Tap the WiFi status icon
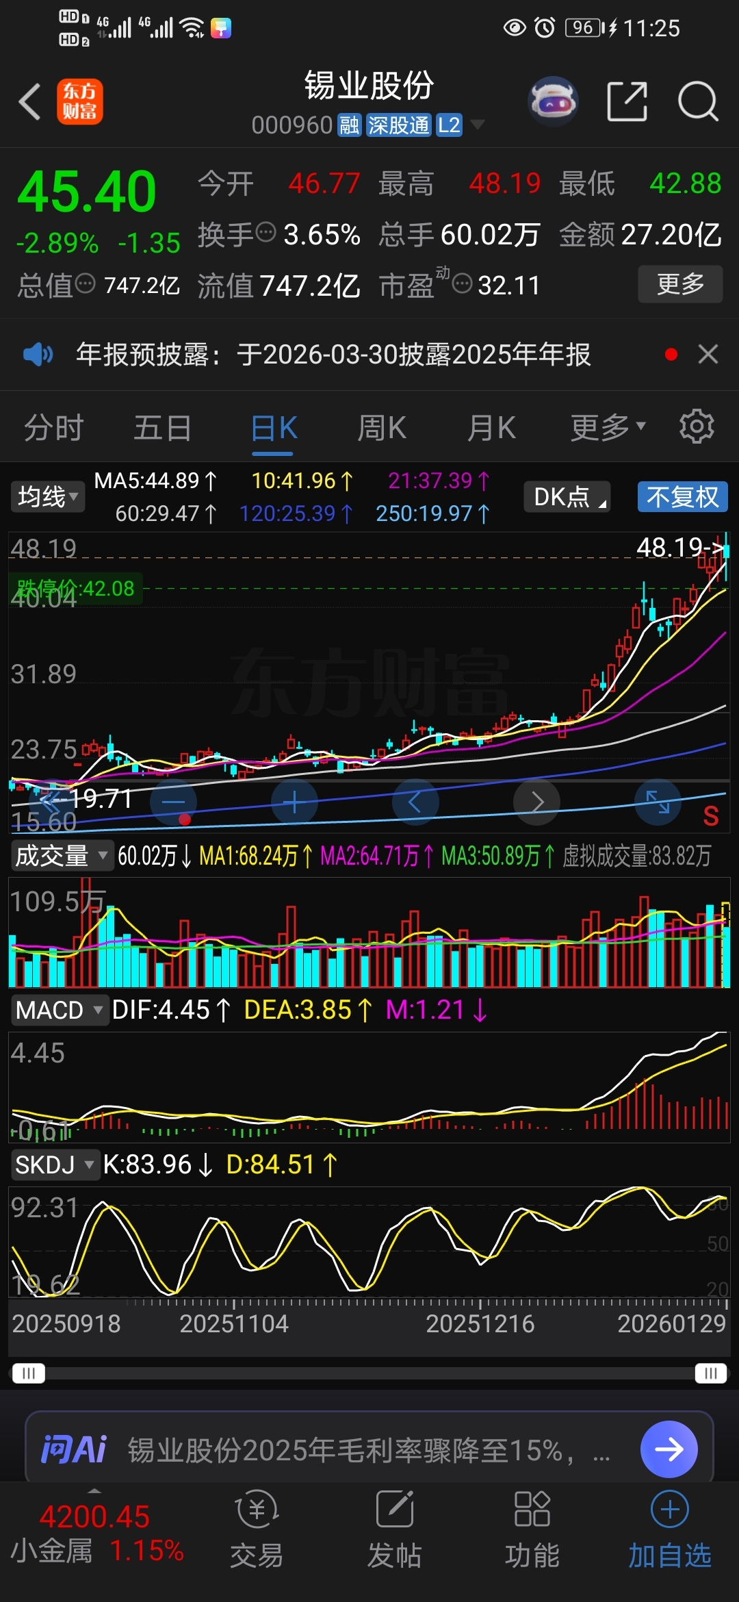Screen dimensions: 739x1602 click(x=192, y=27)
